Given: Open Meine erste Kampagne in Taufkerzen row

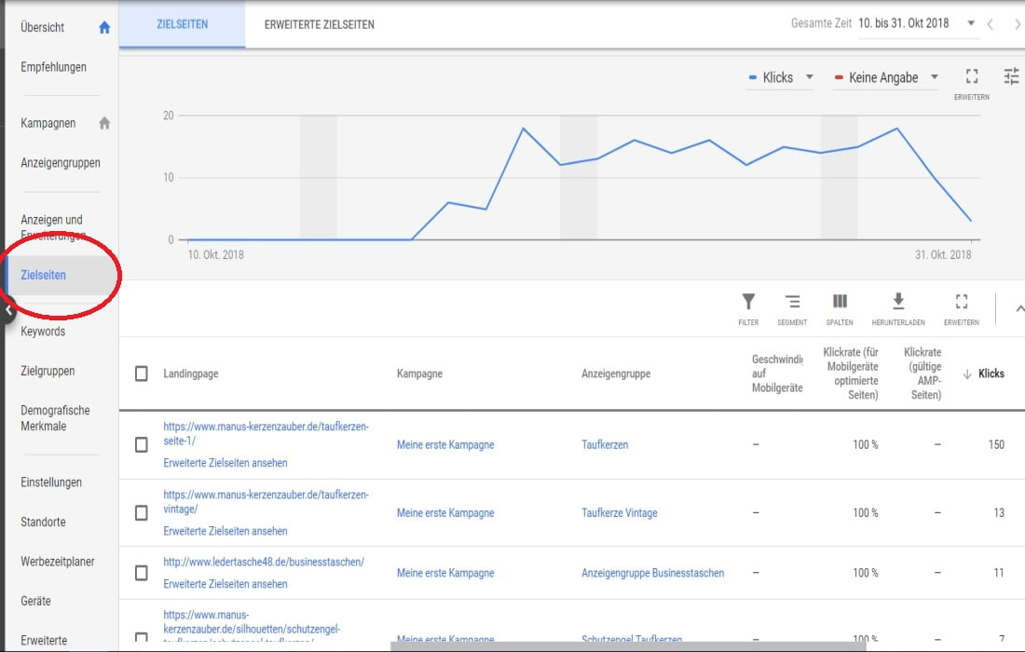Looking at the screenshot, I should [x=445, y=445].
